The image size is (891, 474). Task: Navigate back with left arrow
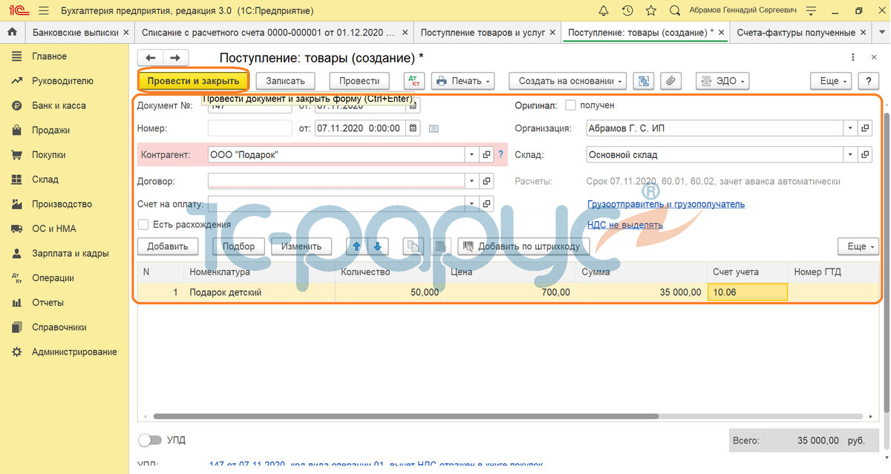(x=151, y=58)
